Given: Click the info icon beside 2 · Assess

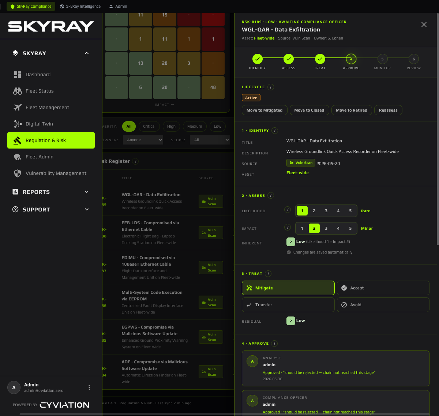Looking at the screenshot, I should 271,196.
